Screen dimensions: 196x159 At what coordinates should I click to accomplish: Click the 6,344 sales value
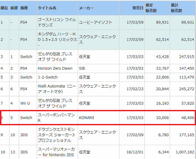pos(164,152)
